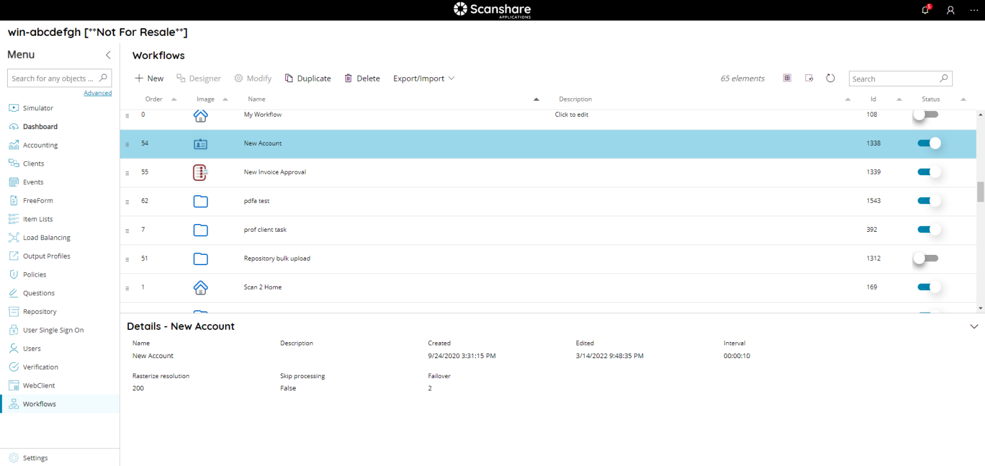
Task: Collapse the Menu sidebar with the chevron
Action: [x=108, y=55]
